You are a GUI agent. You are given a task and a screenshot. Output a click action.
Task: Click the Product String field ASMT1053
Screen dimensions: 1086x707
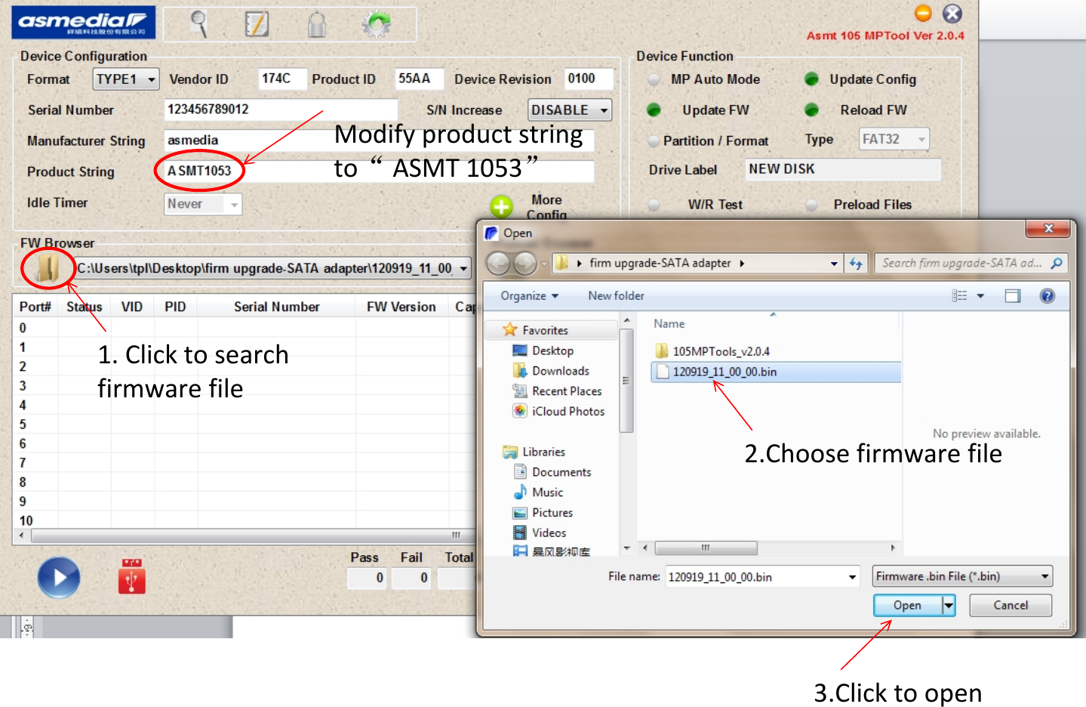click(379, 171)
